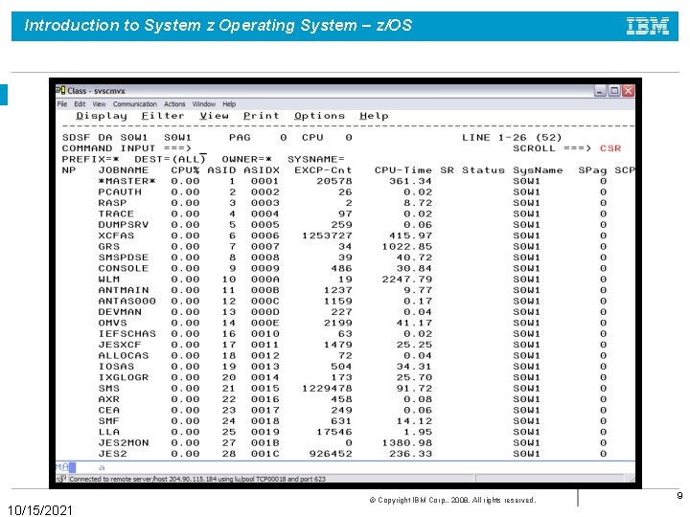The height and width of the screenshot is (517, 690).
Task: Select the CONSOLE job name
Action: pyautogui.click(x=124, y=269)
